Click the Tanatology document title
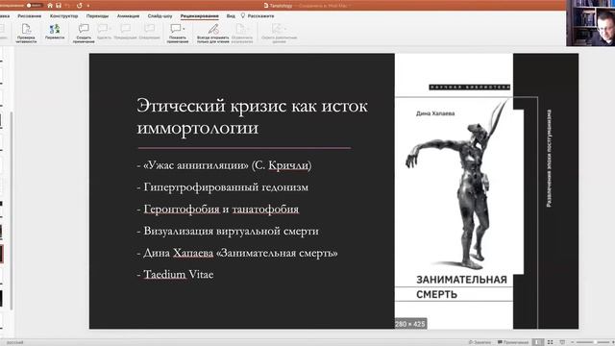Image resolution: width=615 pixels, height=346 pixels. [281, 6]
